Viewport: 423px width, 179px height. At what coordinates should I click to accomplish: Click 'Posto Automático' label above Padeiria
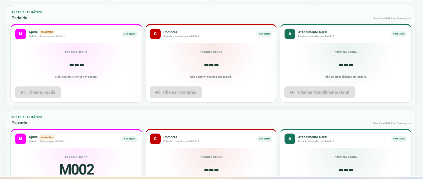[27, 12]
